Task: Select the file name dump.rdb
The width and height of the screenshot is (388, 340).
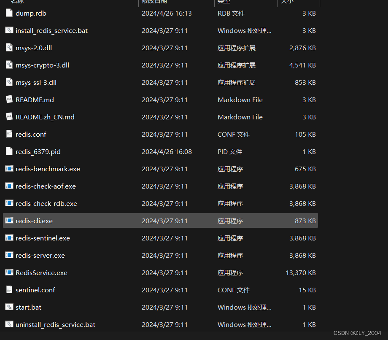Action: pyautogui.click(x=31, y=13)
